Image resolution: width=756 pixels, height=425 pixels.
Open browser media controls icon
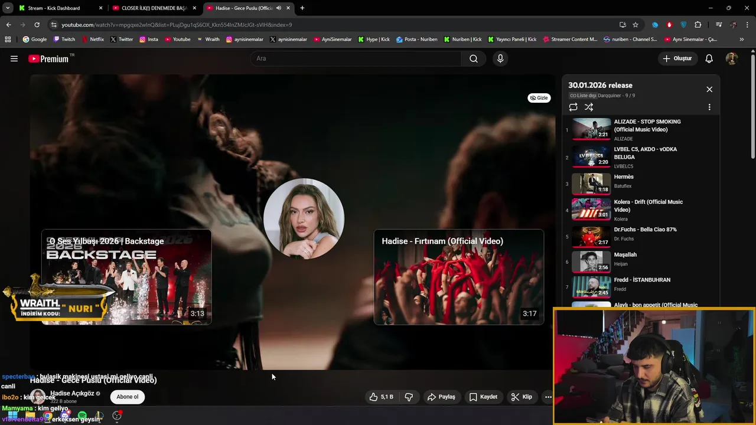[x=719, y=25]
